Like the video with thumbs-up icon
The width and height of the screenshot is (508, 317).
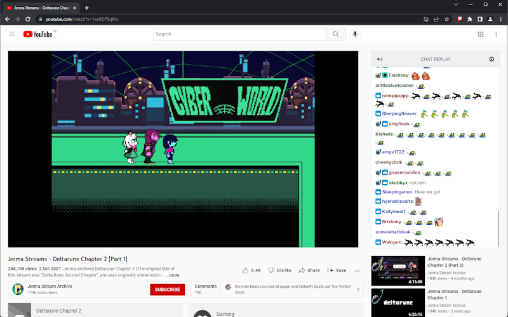coord(246,270)
